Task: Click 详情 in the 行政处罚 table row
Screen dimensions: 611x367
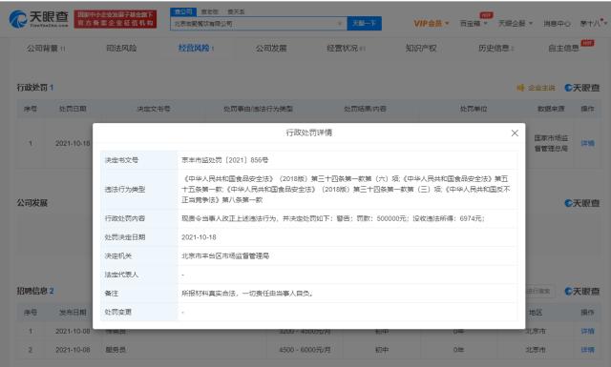Action: (588, 143)
